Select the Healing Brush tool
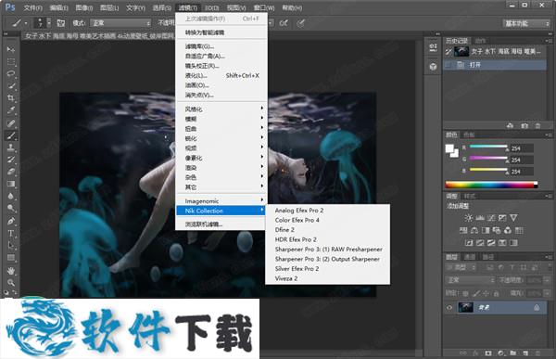 10,123
